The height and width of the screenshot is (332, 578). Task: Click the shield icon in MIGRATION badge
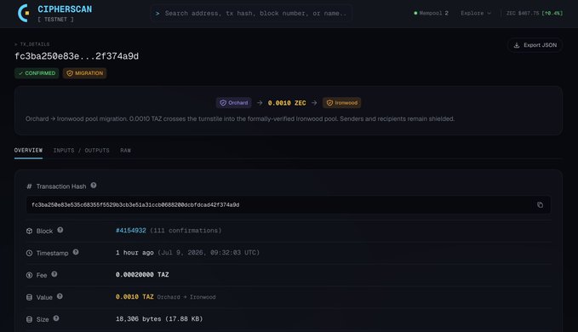(70, 73)
